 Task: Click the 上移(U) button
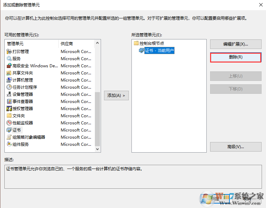click(x=236, y=76)
